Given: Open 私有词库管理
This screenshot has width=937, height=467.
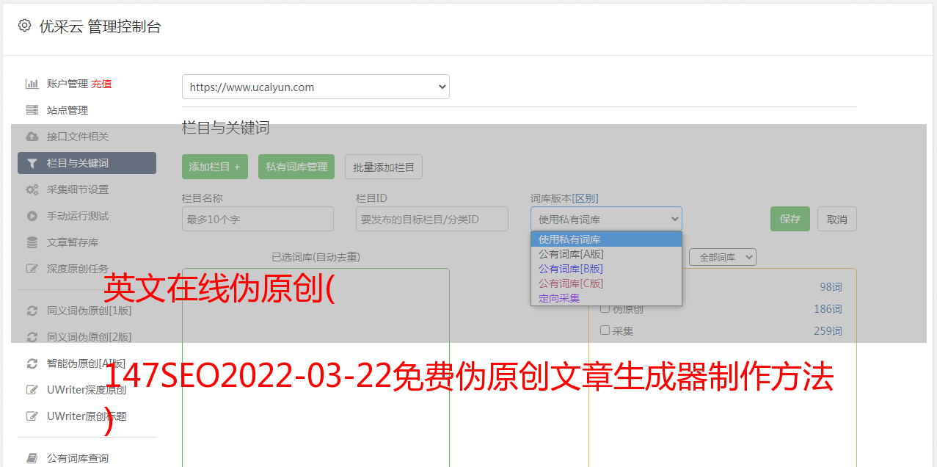Looking at the screenshot, I should [296, 167].
